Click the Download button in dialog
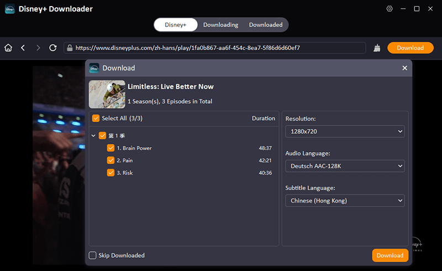The width and height of the screenshot is (442, 271). tap(390, 255)
